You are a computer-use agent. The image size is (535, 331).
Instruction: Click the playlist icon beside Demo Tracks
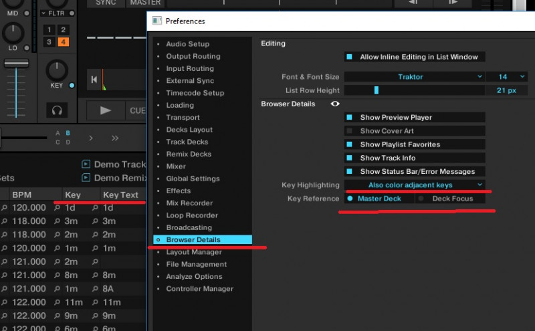tap(86, 164)
